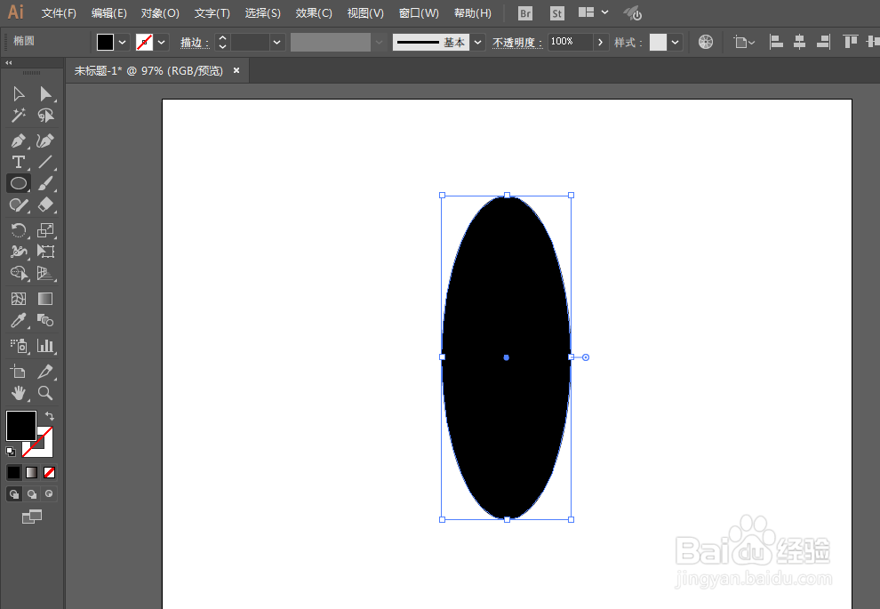Select the Selection tool in the toolbar

point(17,93)
